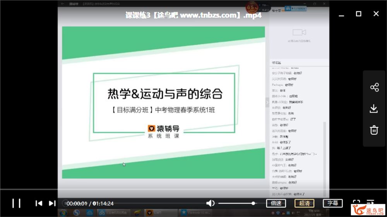This screenshot has width=387, height=217.
Task: Open the 超清 quality selector
Action: pos(304,203)
